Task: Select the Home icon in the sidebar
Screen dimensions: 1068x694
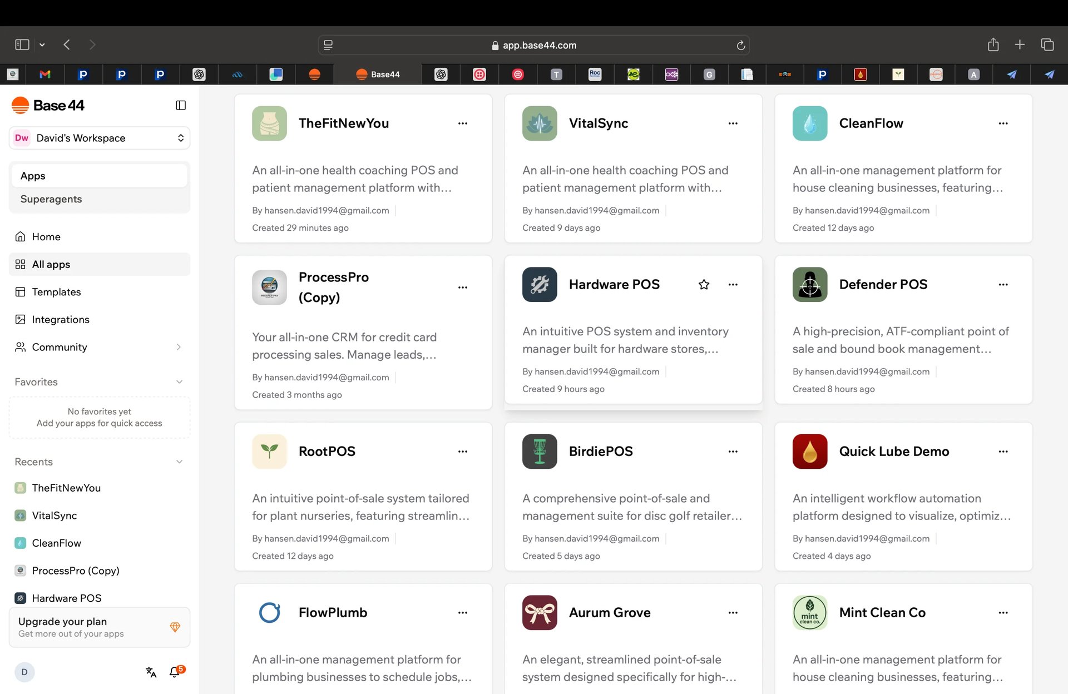Action: pyautogui.click(x=21, y=236)
